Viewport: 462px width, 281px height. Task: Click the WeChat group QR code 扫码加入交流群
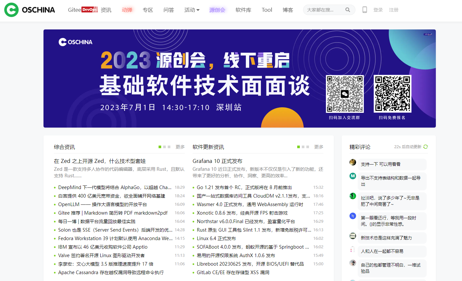pos(345,94)
